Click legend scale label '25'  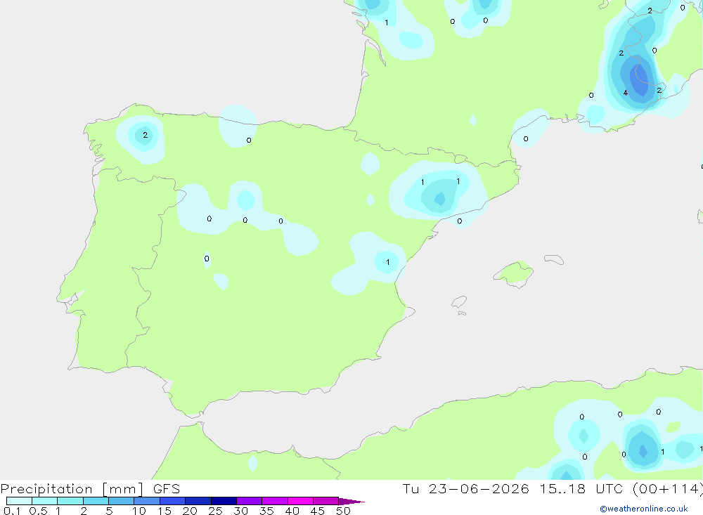tap(216, 511)
